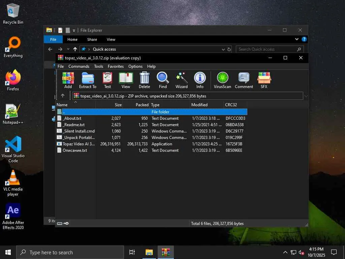Open Quick Access Toolbar customize dropdown
The height and width of the screenshot is (259, 345).
pos(74,30)
